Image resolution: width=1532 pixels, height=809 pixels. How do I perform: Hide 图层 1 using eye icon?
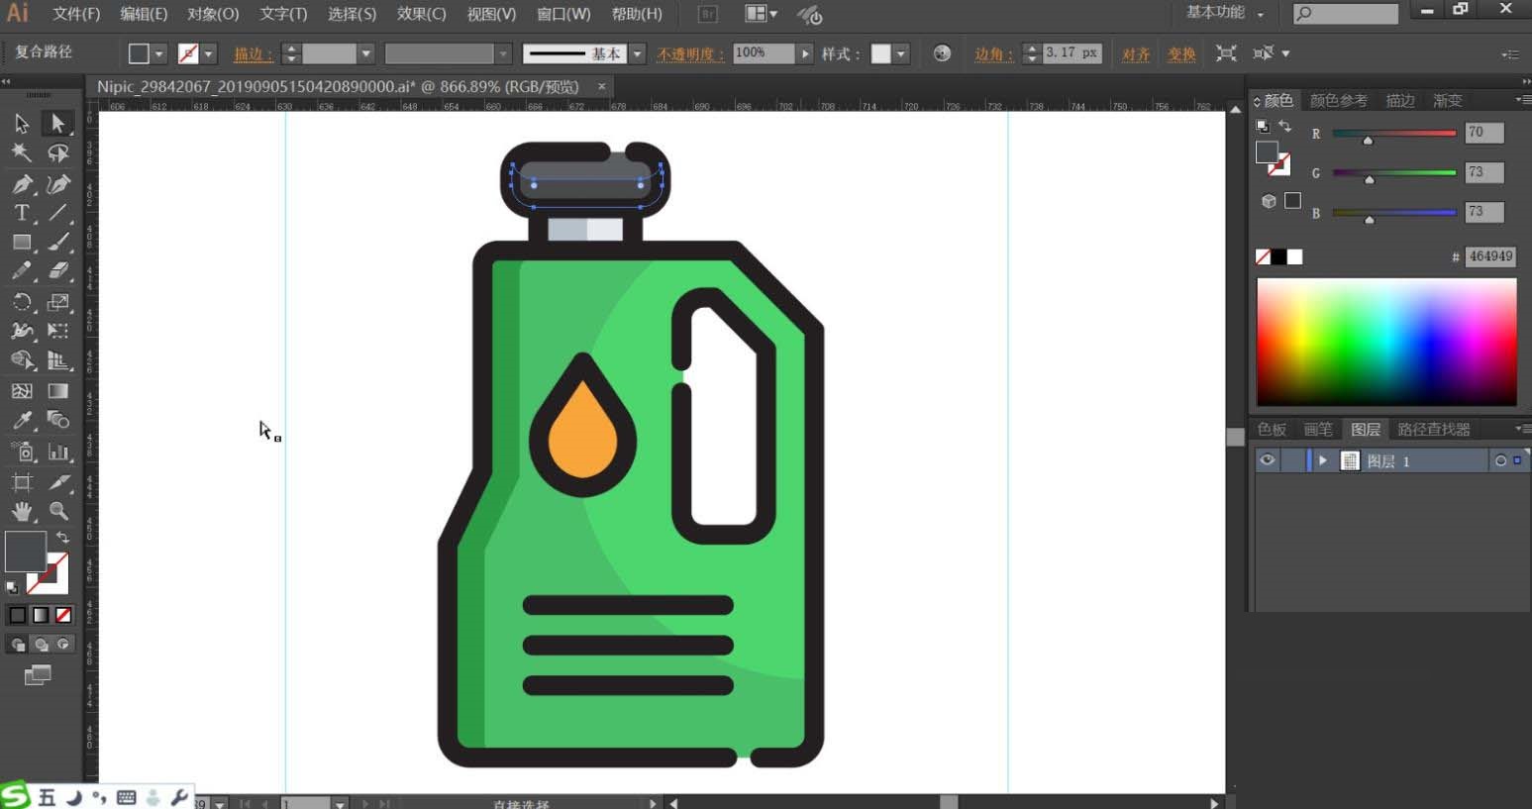click(1267, 460)
